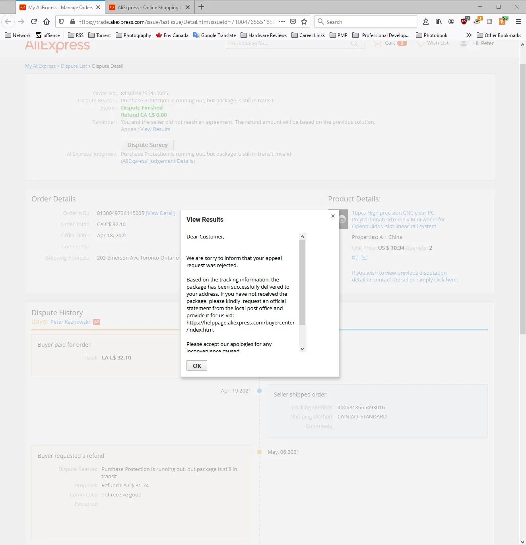Open AliExpress' Judgement Details link
The width and height of the screenshot is (526, 545).
[158, 161]
